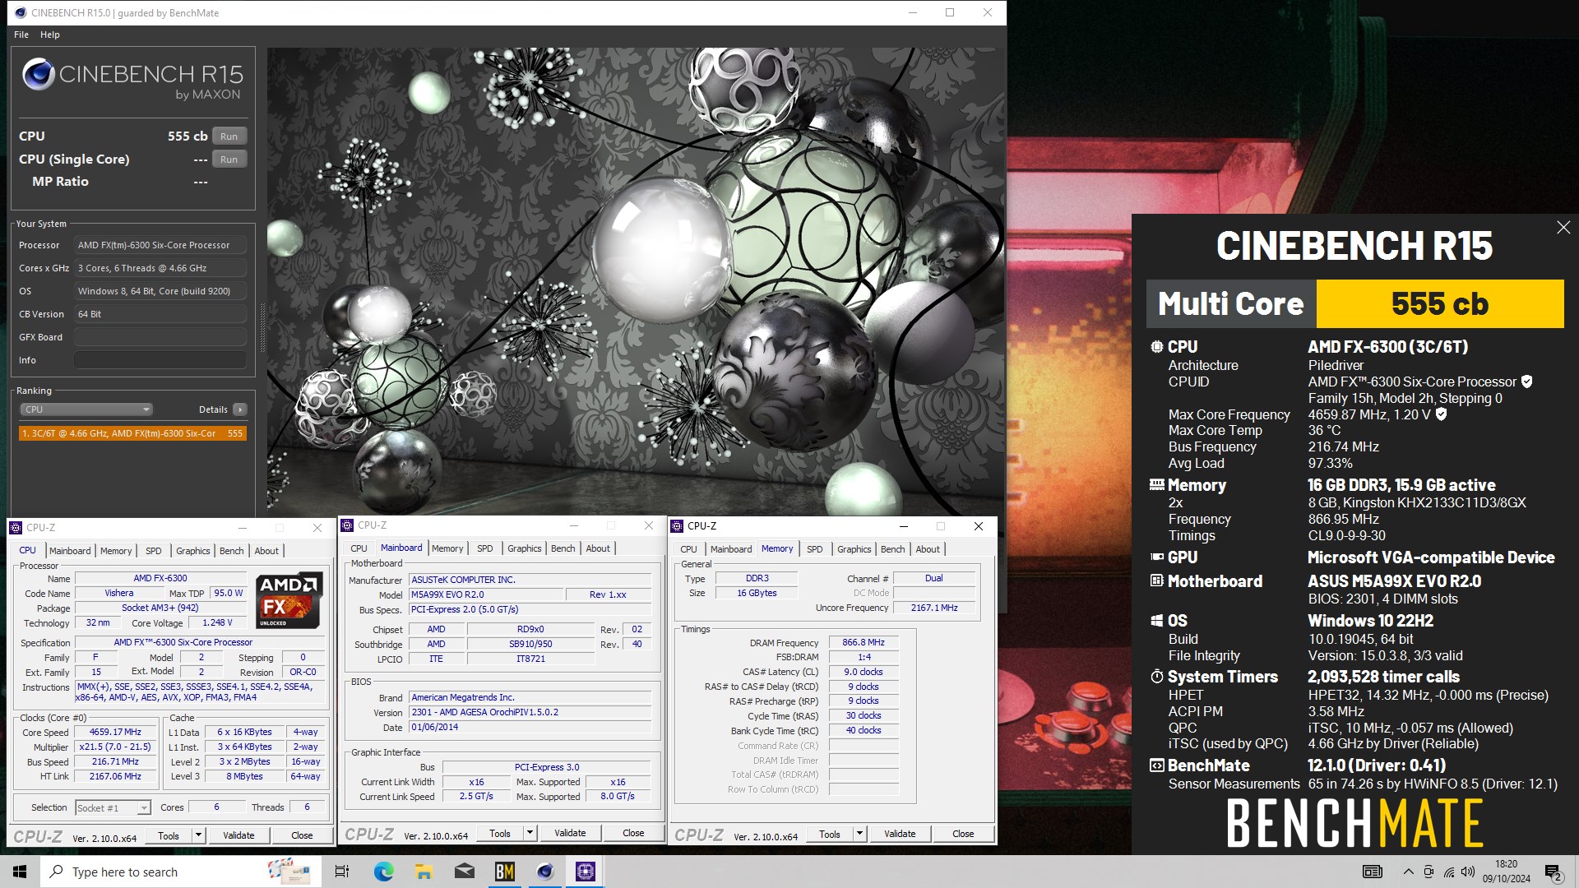
Task: Click the right CPU-Z window title icon
Action: (x=678, y=526)
